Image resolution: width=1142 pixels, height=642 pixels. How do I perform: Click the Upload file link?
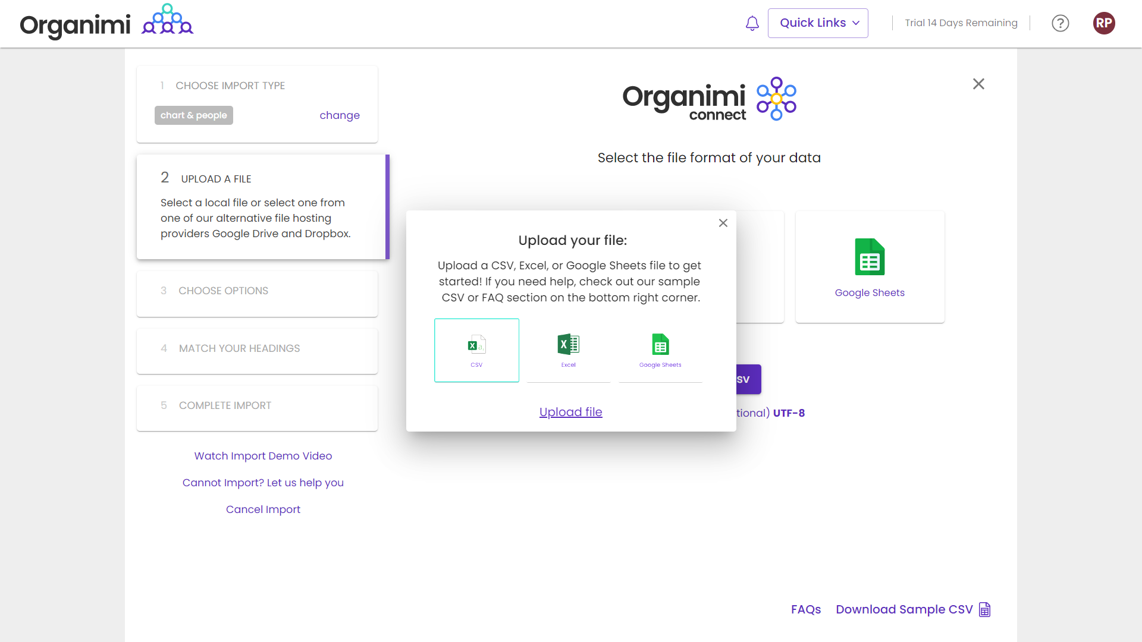570,412
